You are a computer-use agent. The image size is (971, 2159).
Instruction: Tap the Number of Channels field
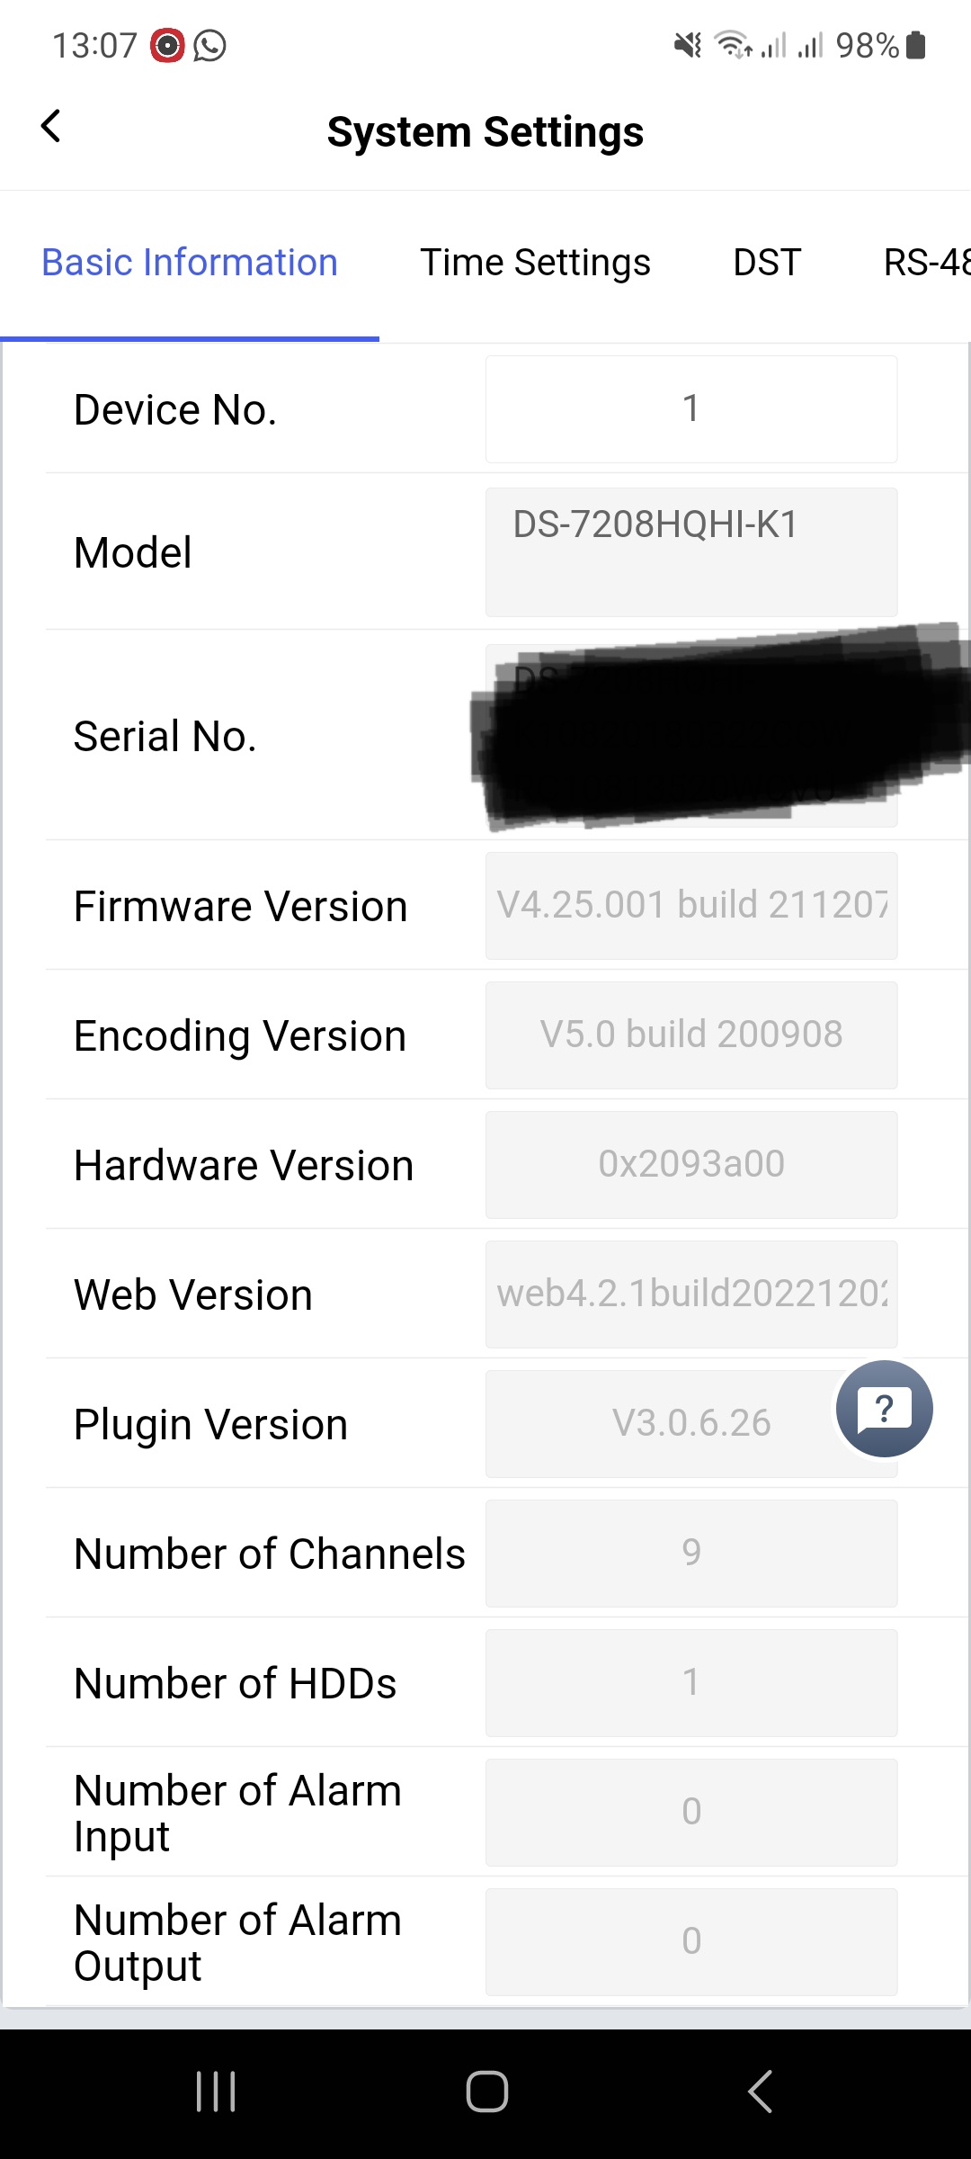coord(690,1554)
